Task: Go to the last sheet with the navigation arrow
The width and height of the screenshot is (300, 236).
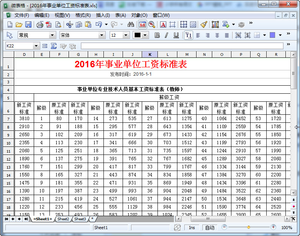Action: tap(26, 219)
